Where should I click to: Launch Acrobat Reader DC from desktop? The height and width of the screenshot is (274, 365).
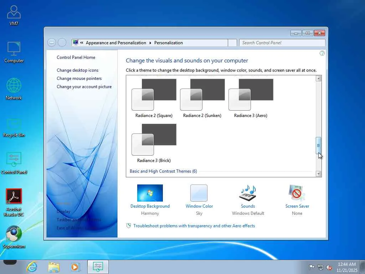[14, 202]
